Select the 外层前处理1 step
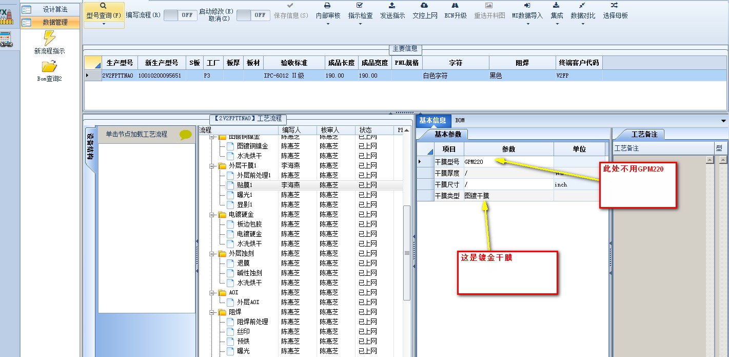This screenshot has height=357, width=729. [x=253, y=175]
